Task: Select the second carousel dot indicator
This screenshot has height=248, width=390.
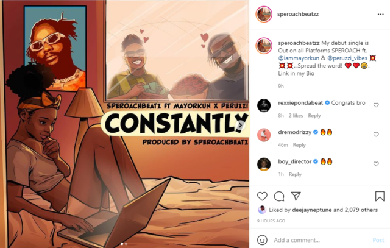Action: (x=126, y=244)
